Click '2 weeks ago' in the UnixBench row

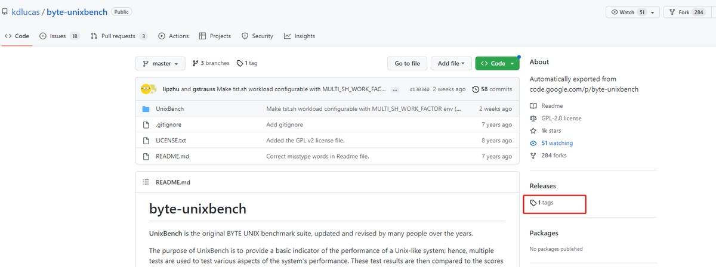click(x=495, y=109)
